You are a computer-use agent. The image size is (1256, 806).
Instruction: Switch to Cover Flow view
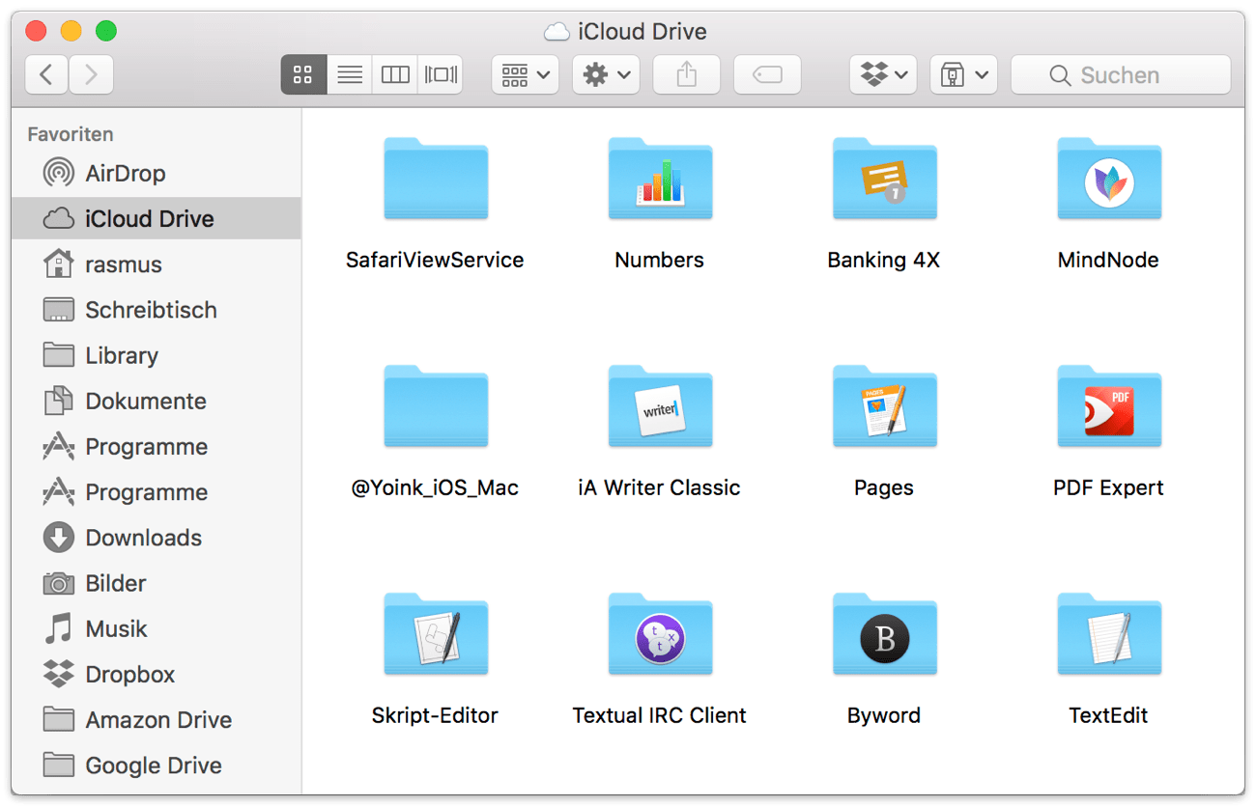pyautogui.click(x=441, y=74)
